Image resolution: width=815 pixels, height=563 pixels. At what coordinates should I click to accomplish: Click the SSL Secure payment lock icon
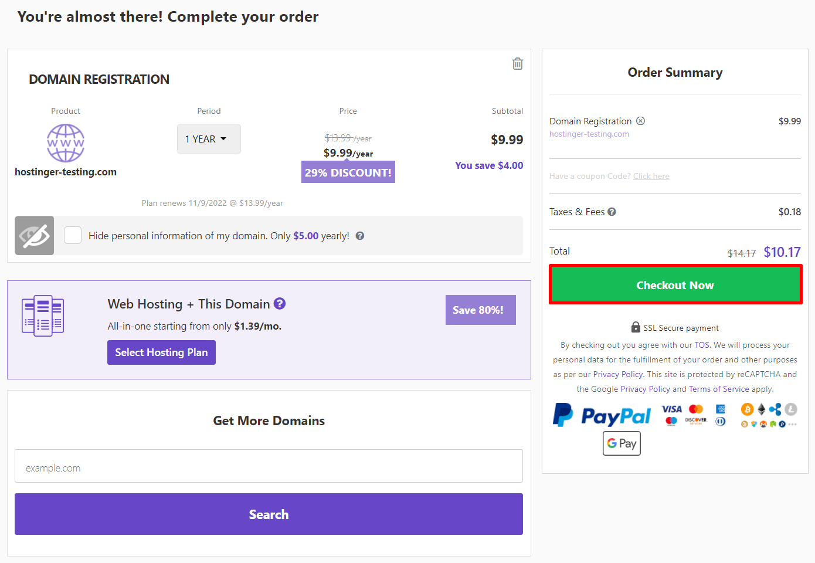click(x=636, y=327)
